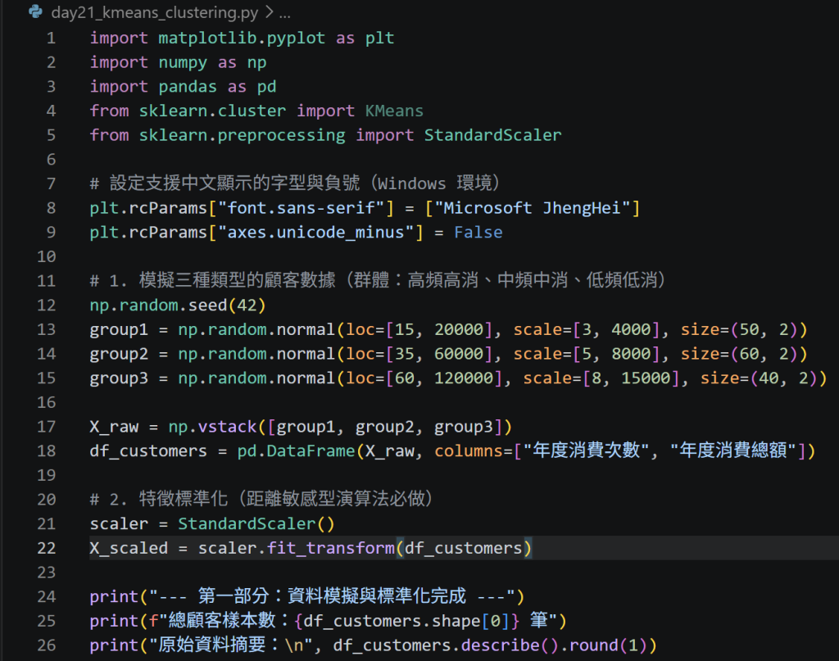
Task: Click the Windows font comment on line 7
Action: [295, 183]
